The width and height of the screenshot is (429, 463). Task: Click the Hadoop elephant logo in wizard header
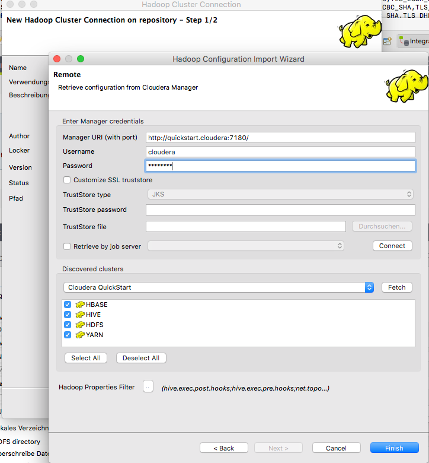pos(406,86)
